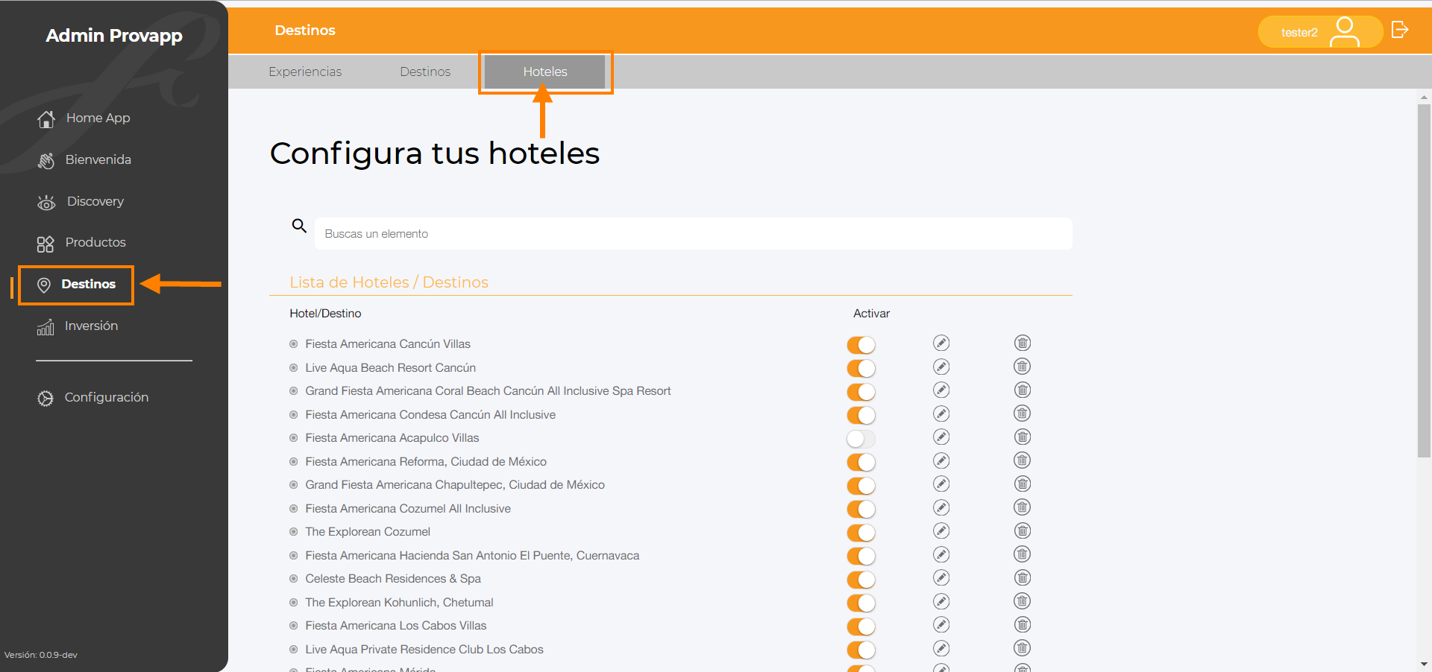Switch to the Destinos tab
The height and width of the screenshot is (672, 1432).
pyautogui.click(x=425, y=72)
